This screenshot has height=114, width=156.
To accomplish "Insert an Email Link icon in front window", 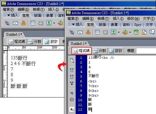I will (80, 32).
